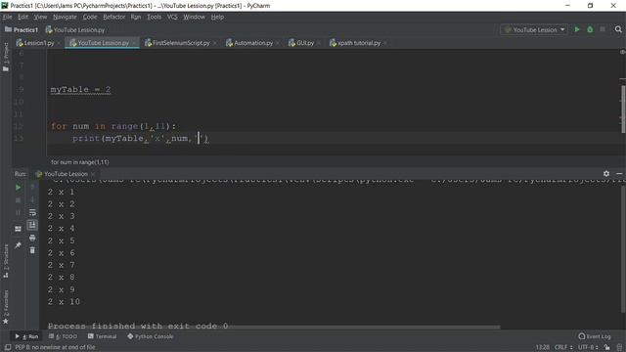Click the Practics1 folder breadcrumb

point(22,30)
